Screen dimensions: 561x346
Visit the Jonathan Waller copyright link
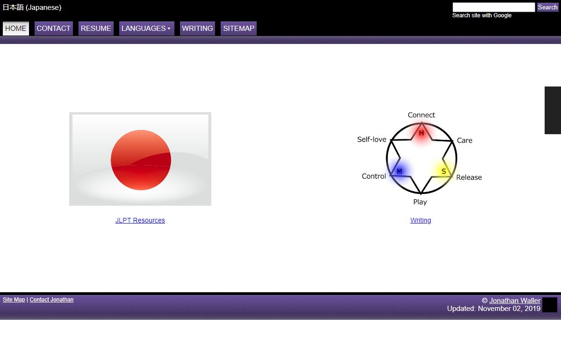pos(515,301)
